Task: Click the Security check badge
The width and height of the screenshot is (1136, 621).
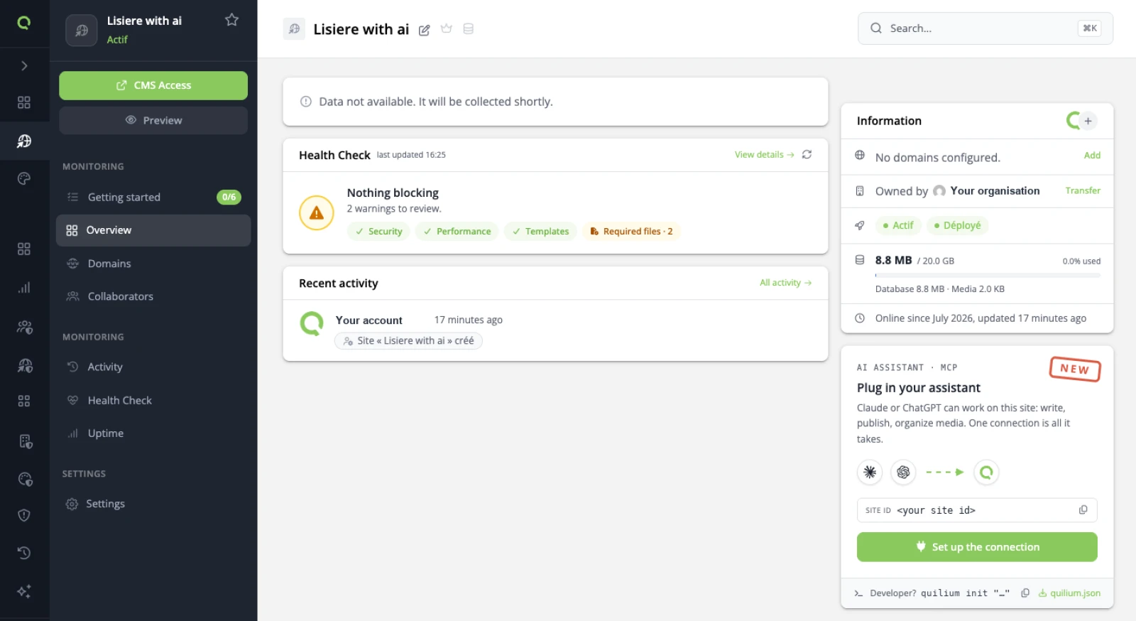Action: (x=378, y=232)
